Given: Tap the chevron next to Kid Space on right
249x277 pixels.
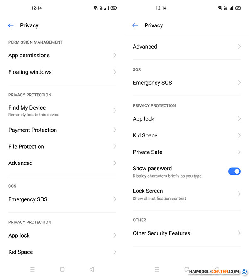Looking at the screenshot, I should click(239, 135).
